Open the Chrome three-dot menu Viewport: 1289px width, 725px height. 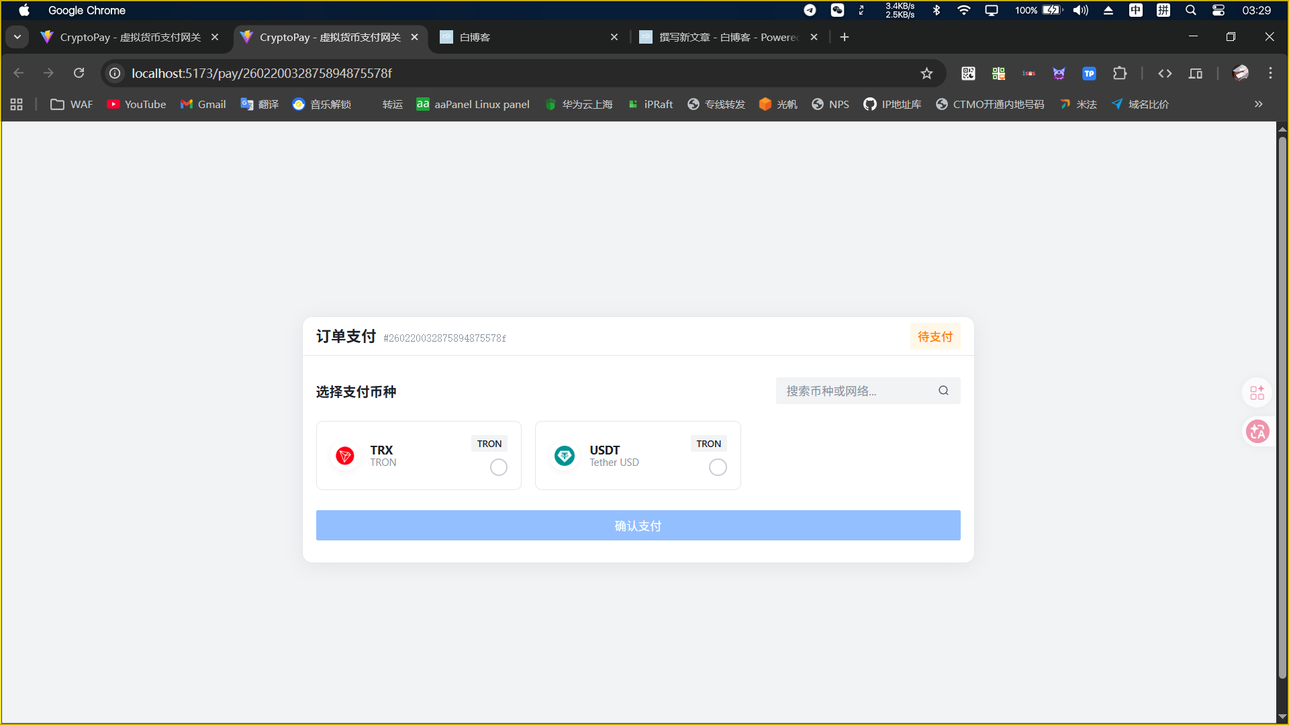coord(1270,73)
